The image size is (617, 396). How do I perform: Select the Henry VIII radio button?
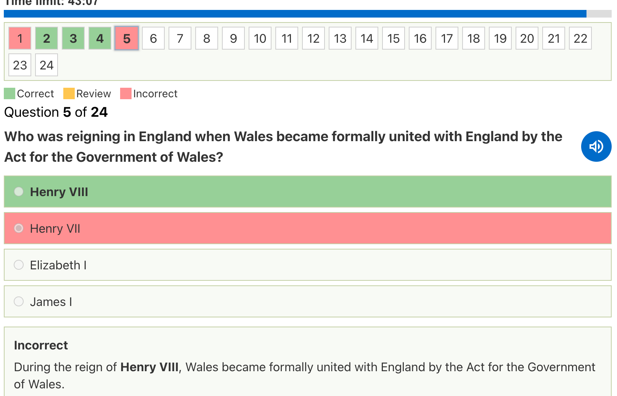pyautogui.click(x=19, y=192)
